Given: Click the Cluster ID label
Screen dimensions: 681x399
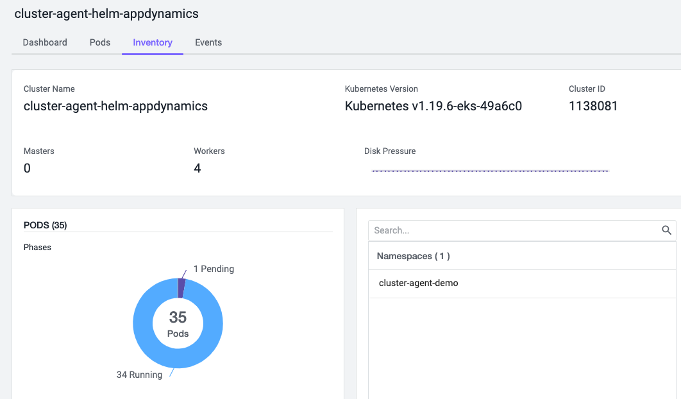Looking at the screenshot, I should coord(587,89).
